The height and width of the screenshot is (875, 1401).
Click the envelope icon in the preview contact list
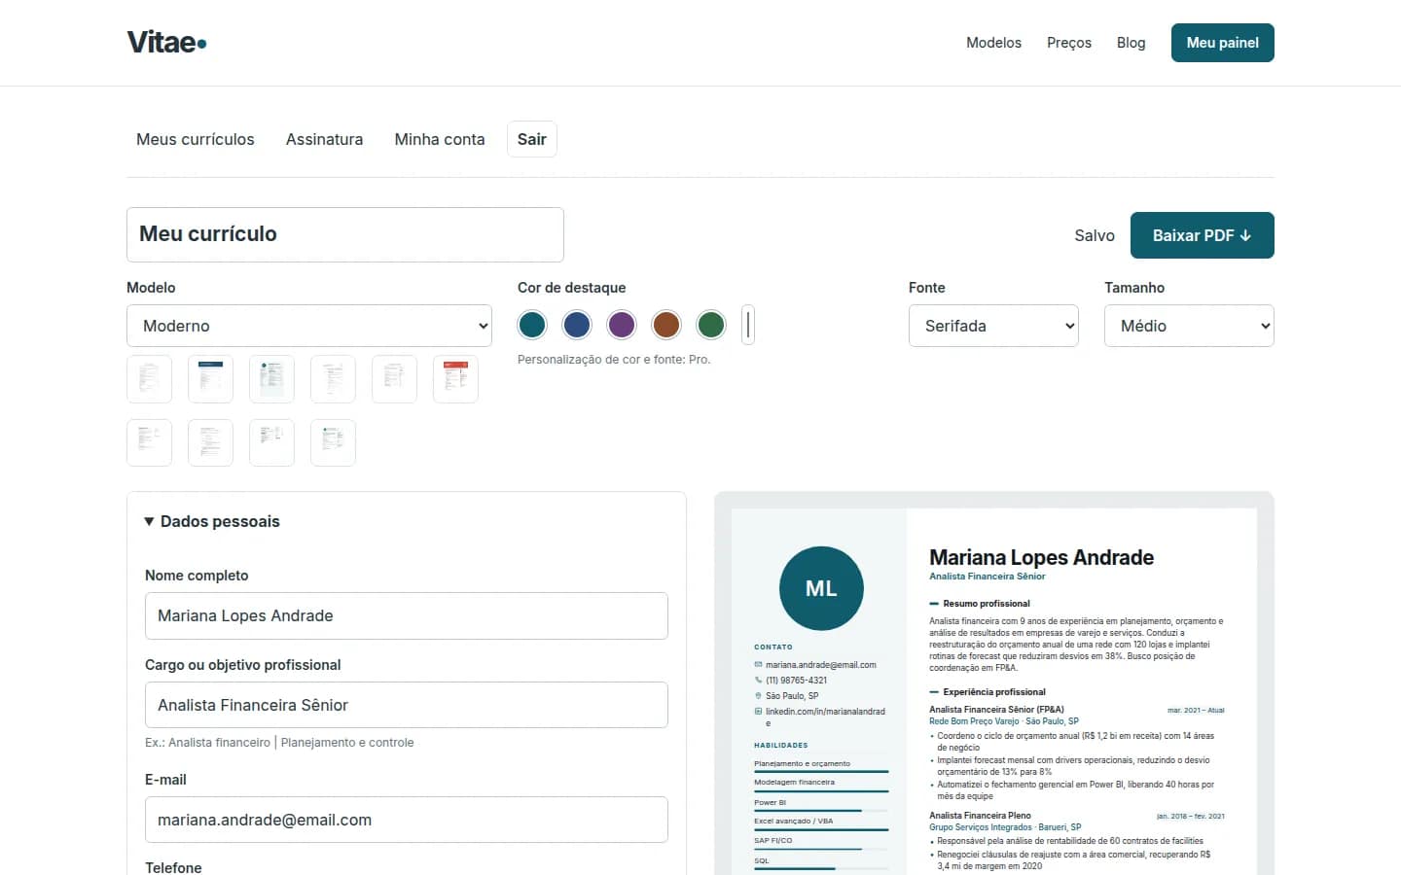coord(758,665)
